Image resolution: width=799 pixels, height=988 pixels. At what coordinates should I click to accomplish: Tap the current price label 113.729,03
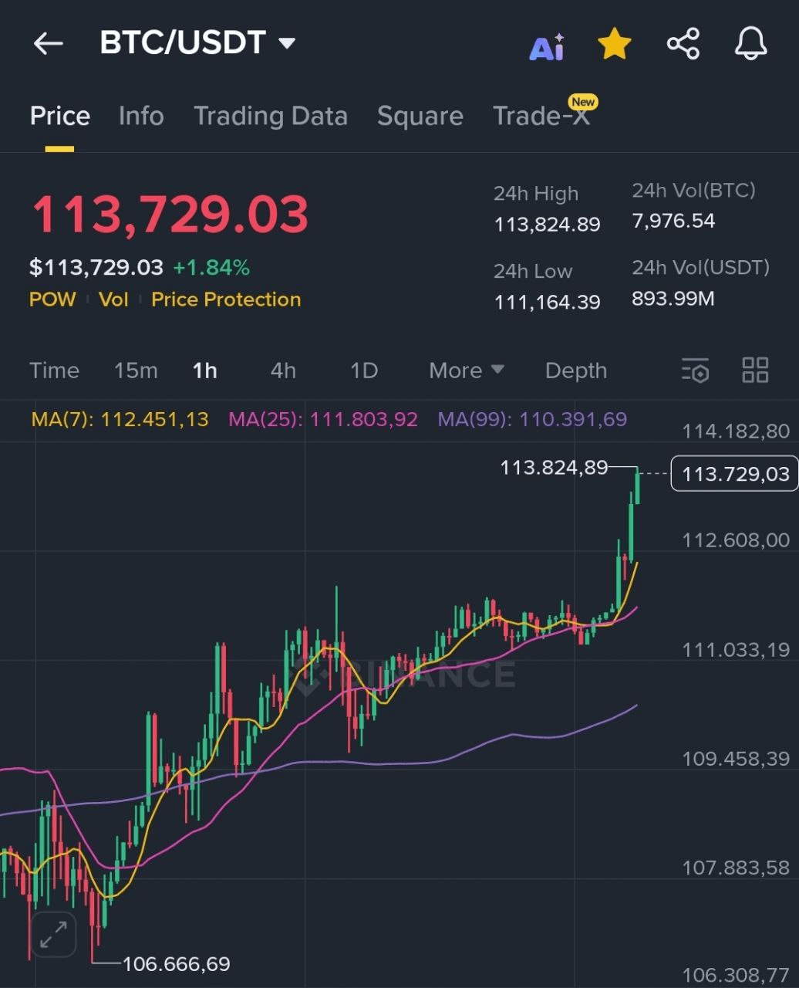pyautogui.click(x=735, y=473)
